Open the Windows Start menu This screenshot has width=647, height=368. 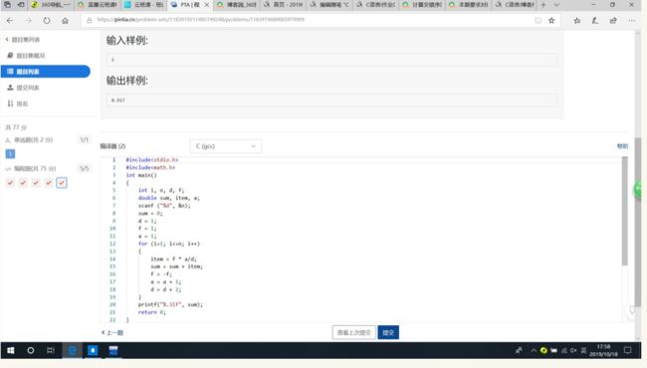click(x=11, y=350)
